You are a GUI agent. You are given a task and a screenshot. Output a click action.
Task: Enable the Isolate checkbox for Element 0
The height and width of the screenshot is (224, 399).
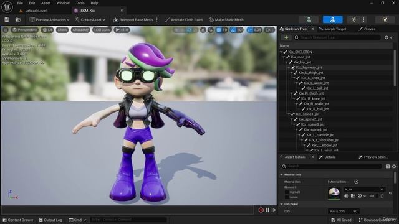coord(287,197)
